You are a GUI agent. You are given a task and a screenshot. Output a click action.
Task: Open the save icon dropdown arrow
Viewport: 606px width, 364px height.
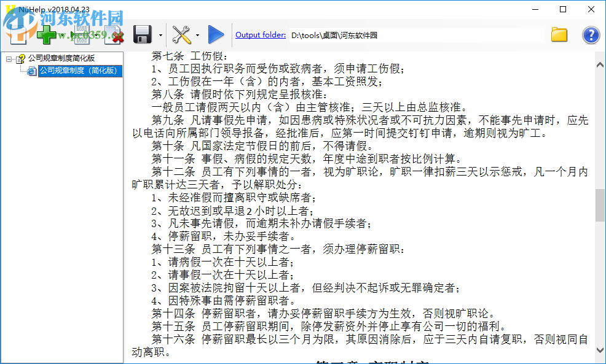coord(160,35)
